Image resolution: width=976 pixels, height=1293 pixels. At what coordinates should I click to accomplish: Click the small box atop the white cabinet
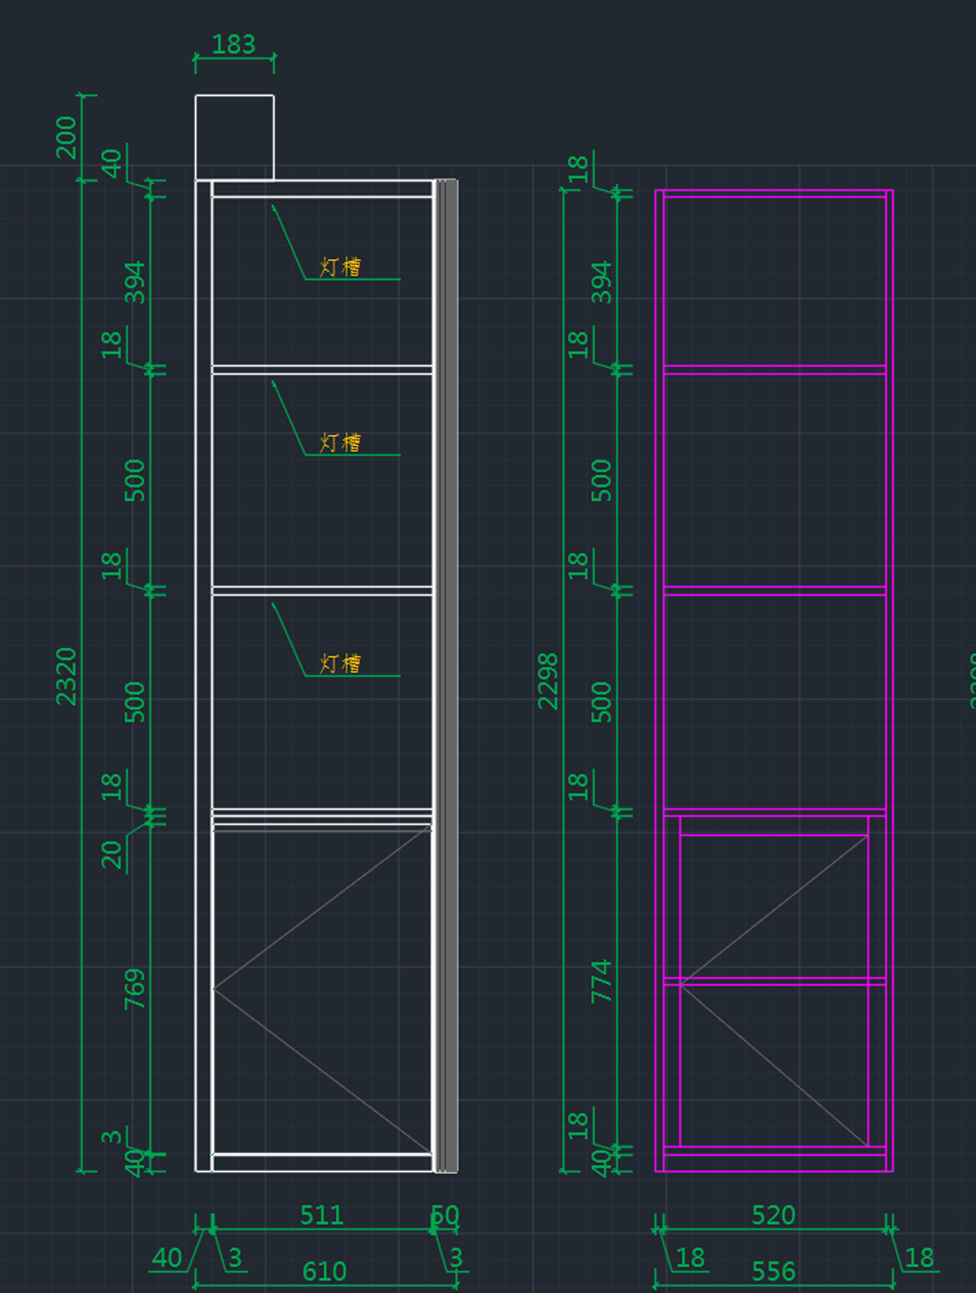coord(234,137)
